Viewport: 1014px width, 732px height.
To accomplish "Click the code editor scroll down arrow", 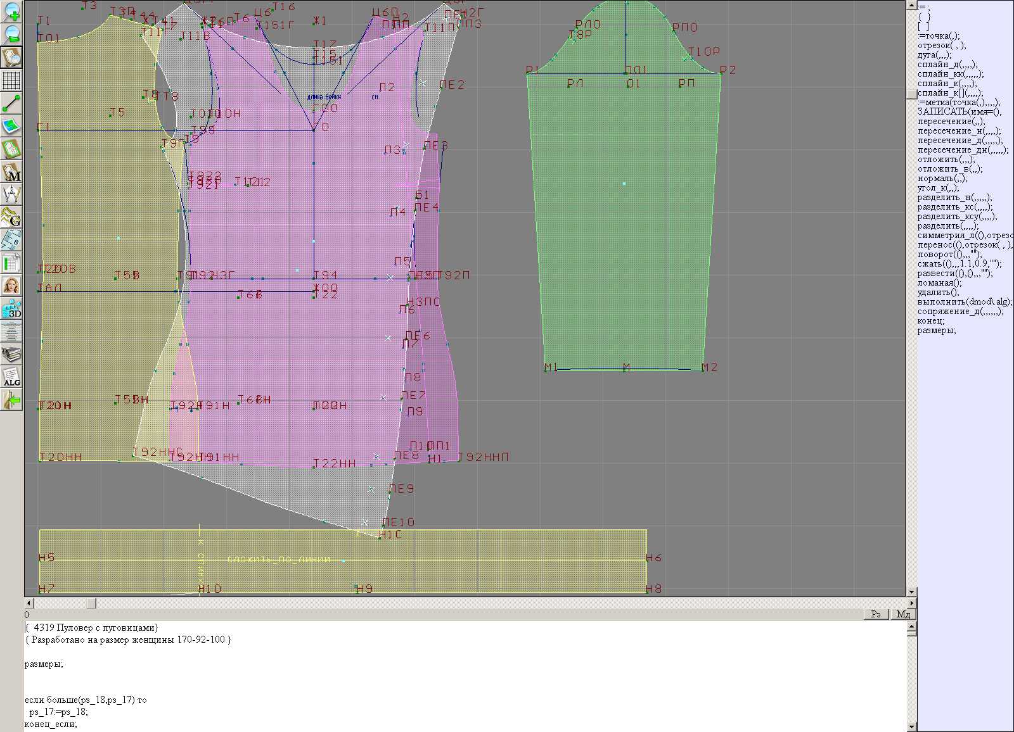I will click(x=911, y=726).
